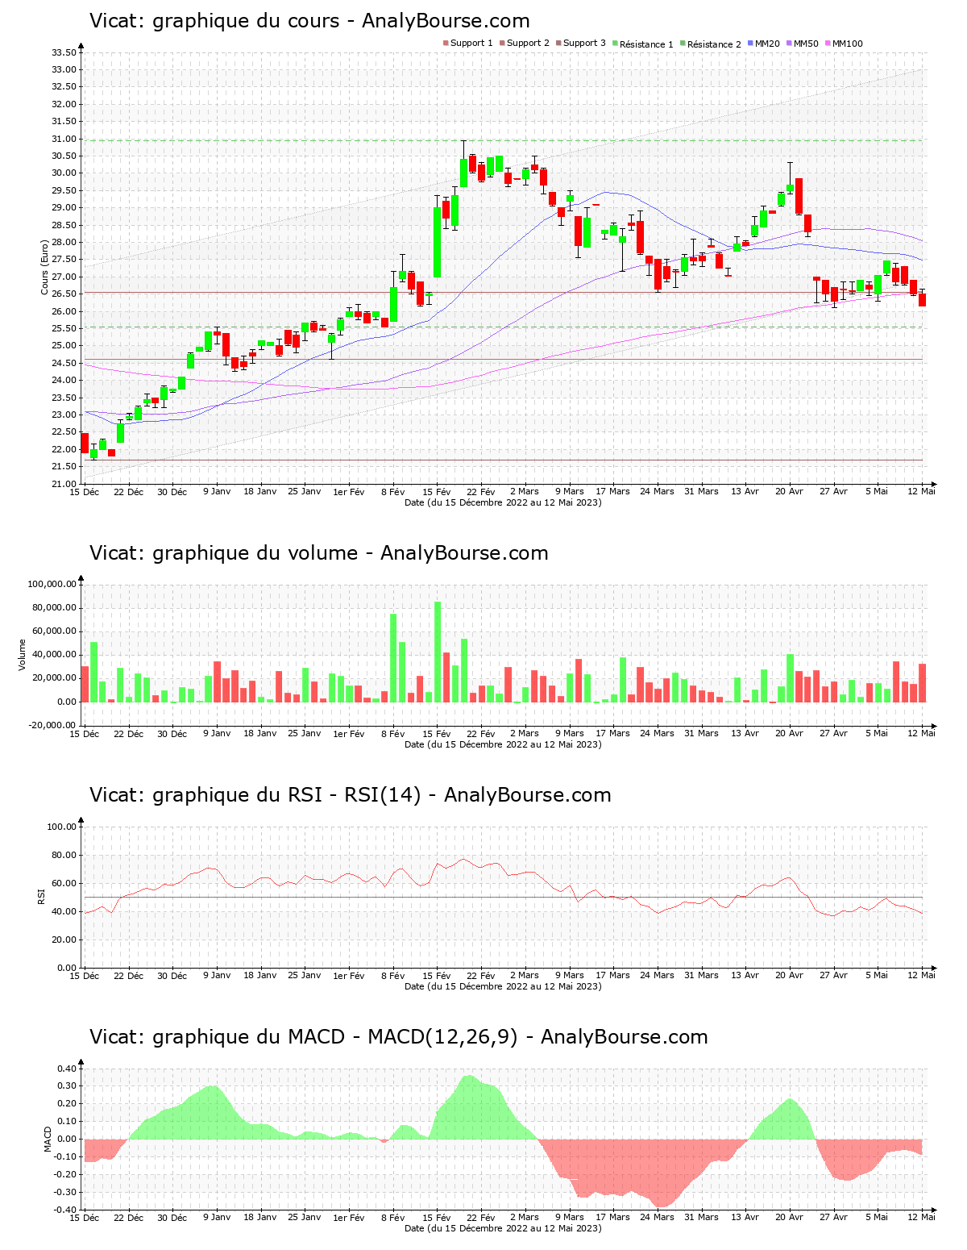Click '5 Mai' date on MACD chart
Image resolution: width=967 pixels, height=1250 pixels.
[x=878, y=1218]
